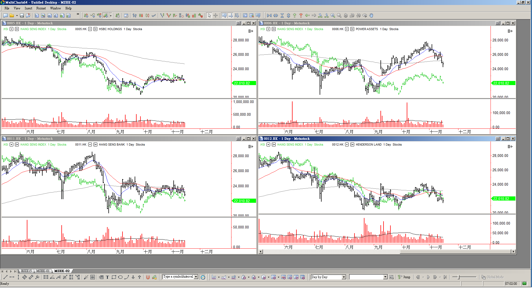Expand the 0006.HK symbol dropdown arrow

point(347,29)
